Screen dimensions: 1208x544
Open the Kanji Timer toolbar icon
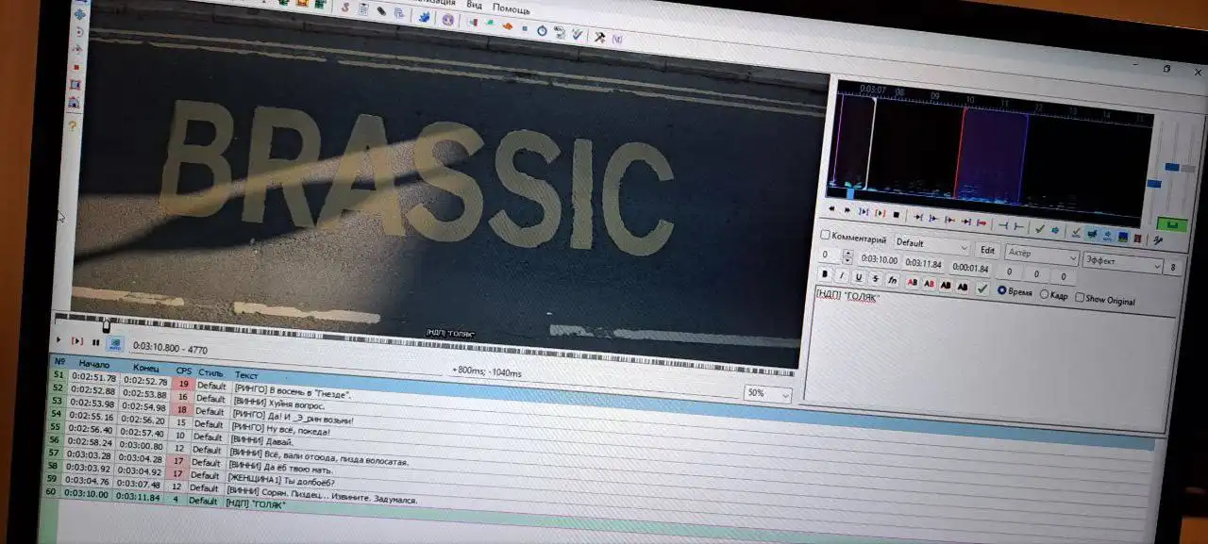tap(560, 32)
